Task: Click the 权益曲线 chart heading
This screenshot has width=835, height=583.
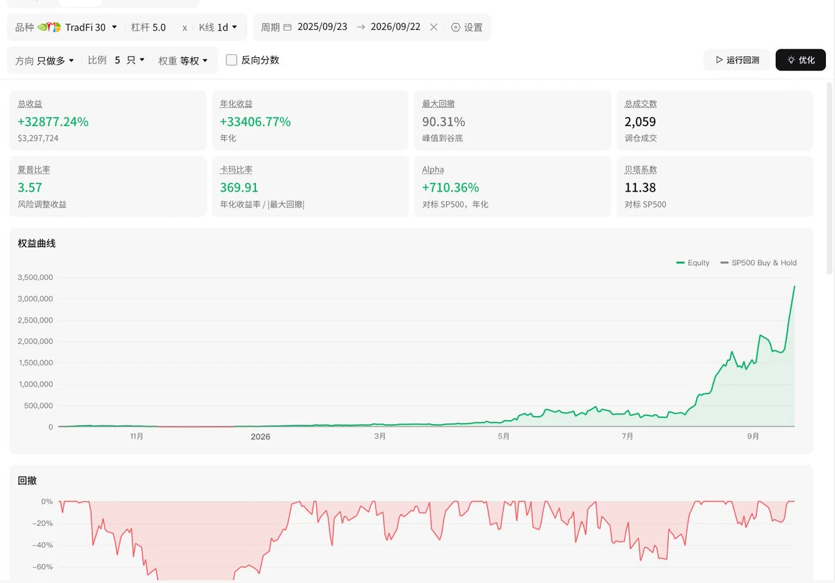Action: [x=37, y=243]
